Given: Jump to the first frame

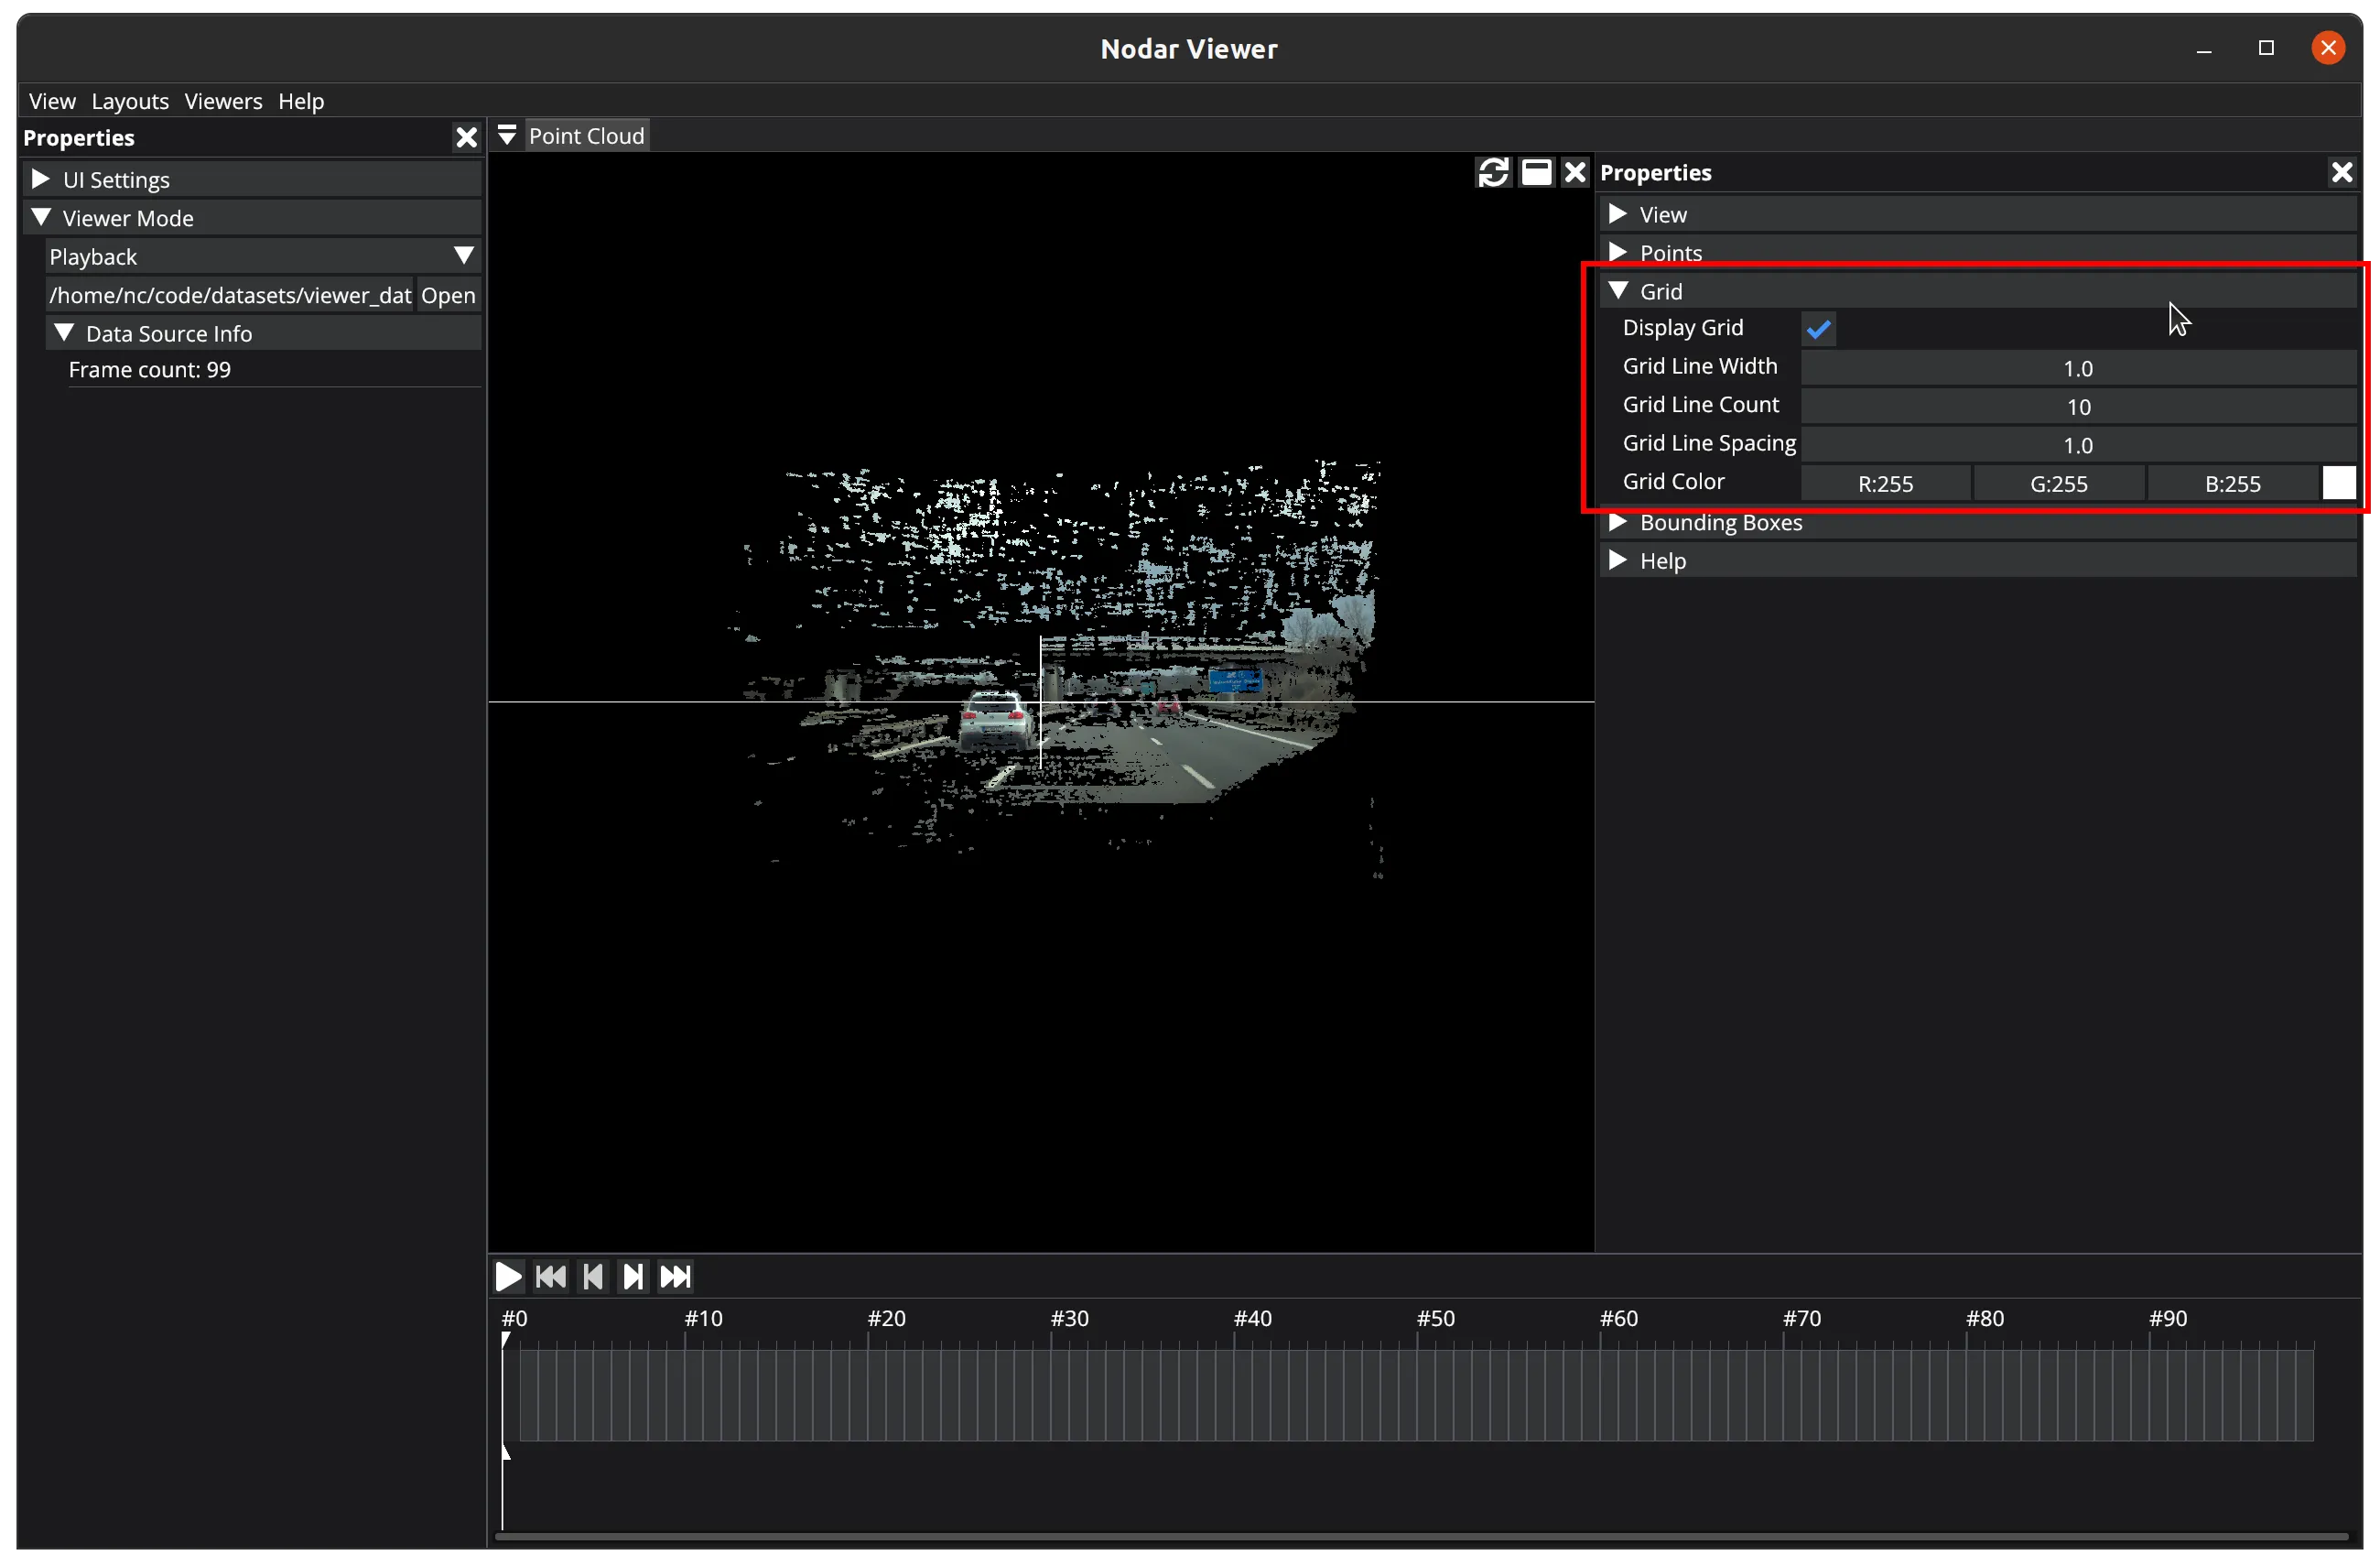Looking at the screenshot, I should pos(550,1276).
